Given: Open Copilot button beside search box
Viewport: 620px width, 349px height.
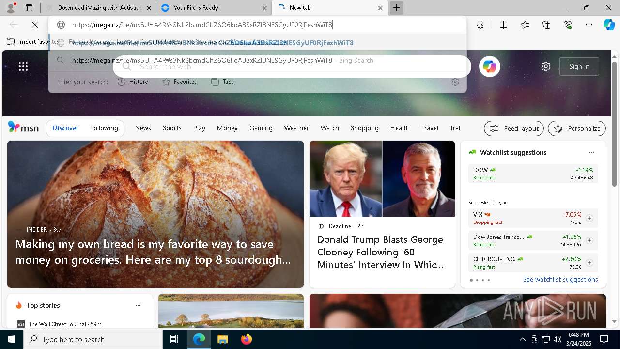Looking at the screenshot, I should point(489,66).
